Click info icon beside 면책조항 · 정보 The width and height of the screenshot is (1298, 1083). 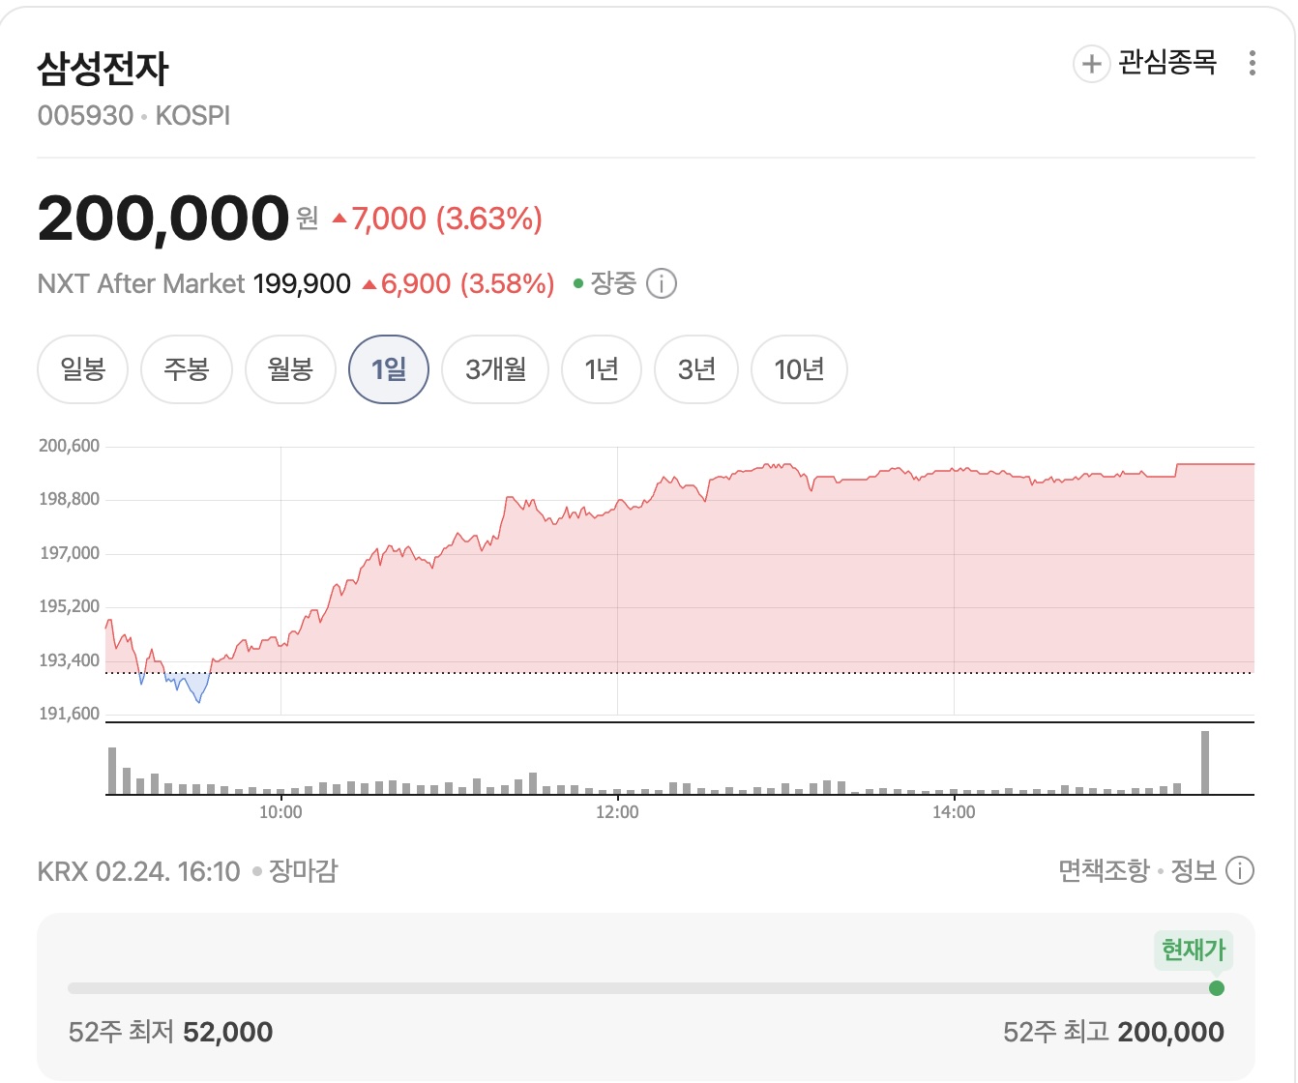click(1240, 871)
